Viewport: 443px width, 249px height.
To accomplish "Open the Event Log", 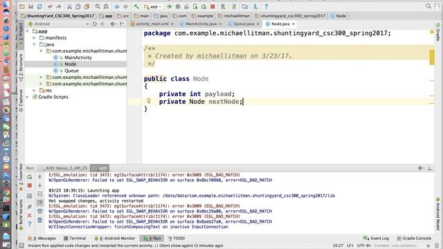I will pyautogui.click(x=376, y=239).
